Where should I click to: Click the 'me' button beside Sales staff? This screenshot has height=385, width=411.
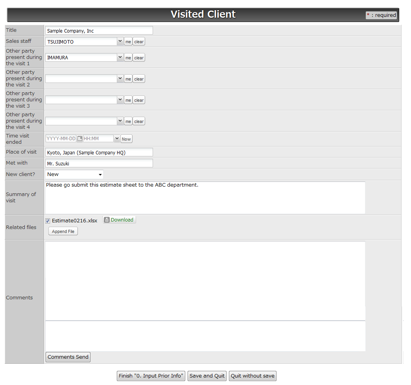tap(128, 41)
